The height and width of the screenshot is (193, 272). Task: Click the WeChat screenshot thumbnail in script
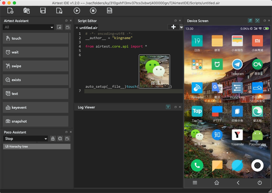point(154,71)
